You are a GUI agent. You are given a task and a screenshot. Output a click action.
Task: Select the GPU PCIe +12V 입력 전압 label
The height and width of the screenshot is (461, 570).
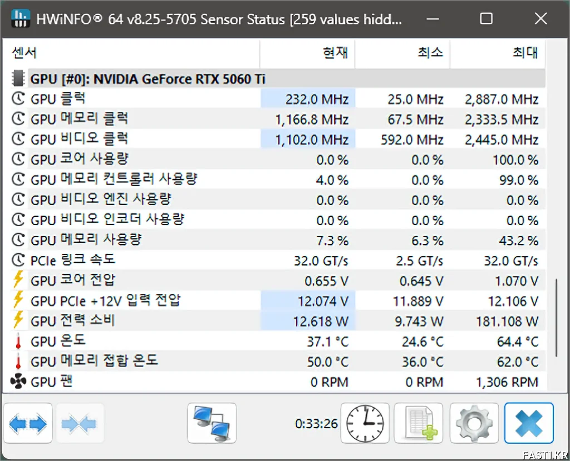coord(105,301)
